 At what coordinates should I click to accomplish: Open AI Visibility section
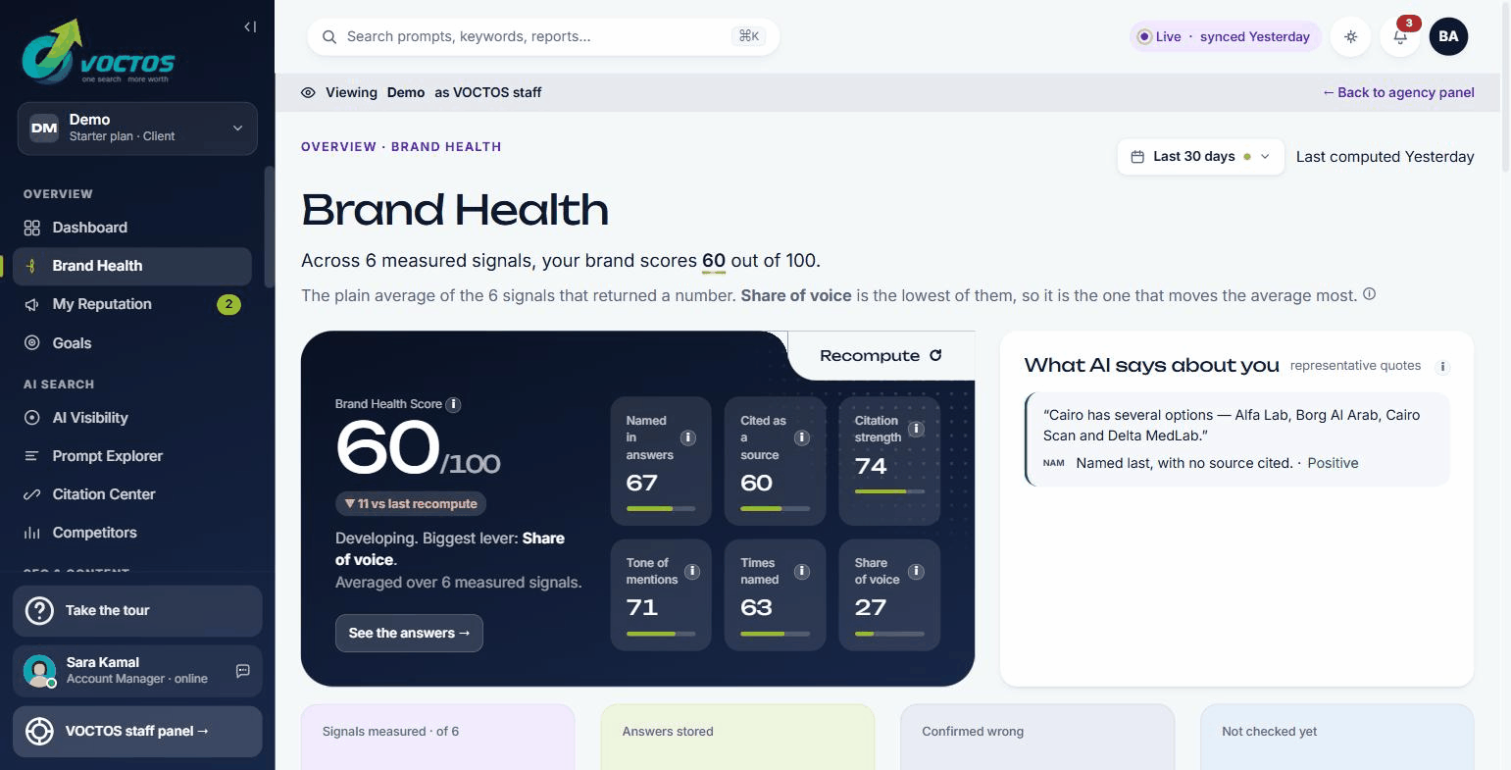(x=131, y=418)
